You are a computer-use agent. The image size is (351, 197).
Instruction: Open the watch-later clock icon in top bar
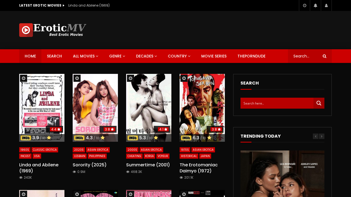[x=304, y=5]
